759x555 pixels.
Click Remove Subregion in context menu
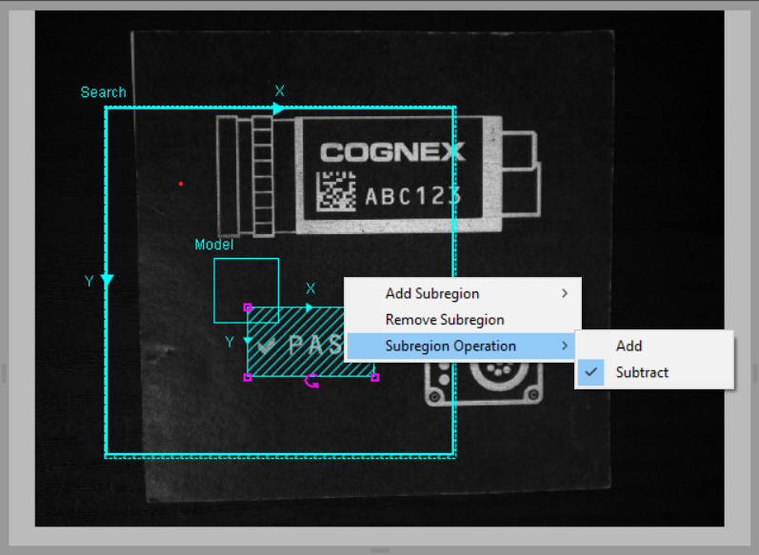(x=445, y=320)
